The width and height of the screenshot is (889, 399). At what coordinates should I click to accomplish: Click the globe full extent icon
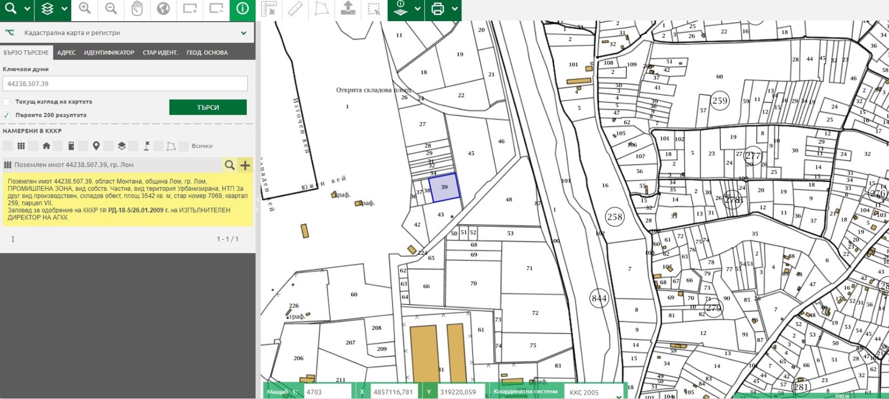[x=163, y=8]
